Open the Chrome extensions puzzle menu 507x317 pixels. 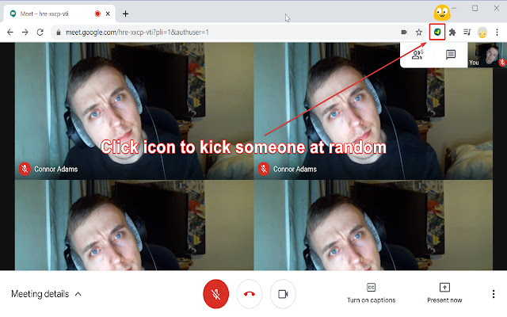tap(452, 32)
